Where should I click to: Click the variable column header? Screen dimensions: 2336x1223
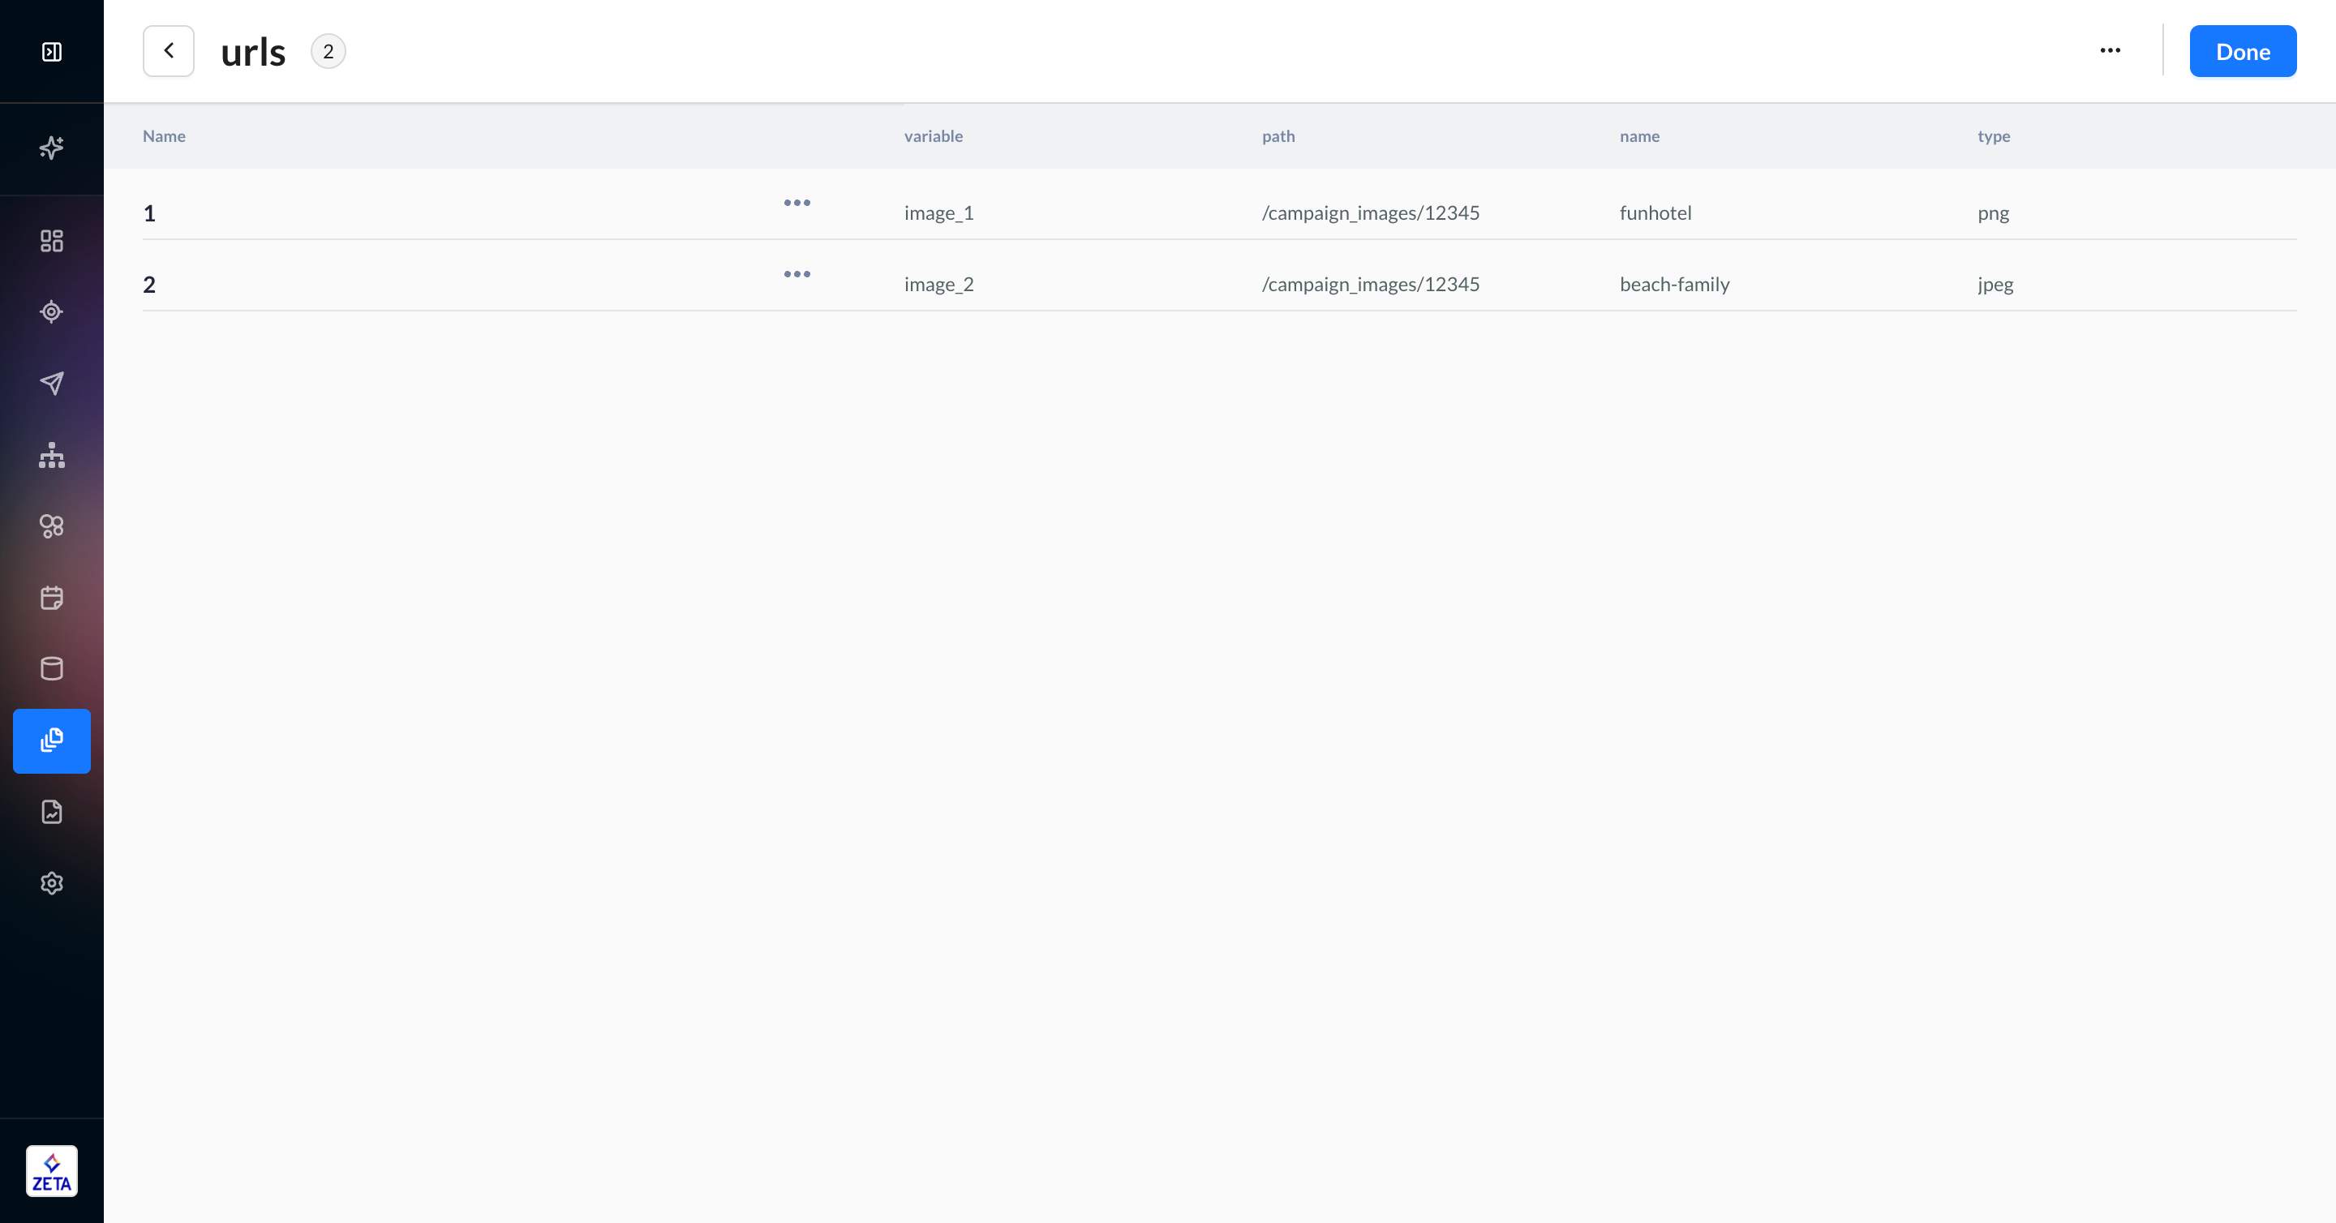coord(933,136)
